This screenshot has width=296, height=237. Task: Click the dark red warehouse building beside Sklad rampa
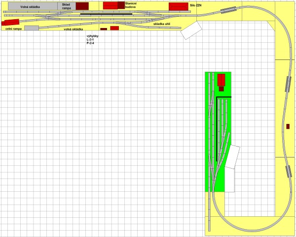click(82, 6)
